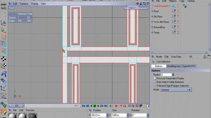Click the Position X input field
The width and height of the screenshot is (211, 118).
coord(99,115)
